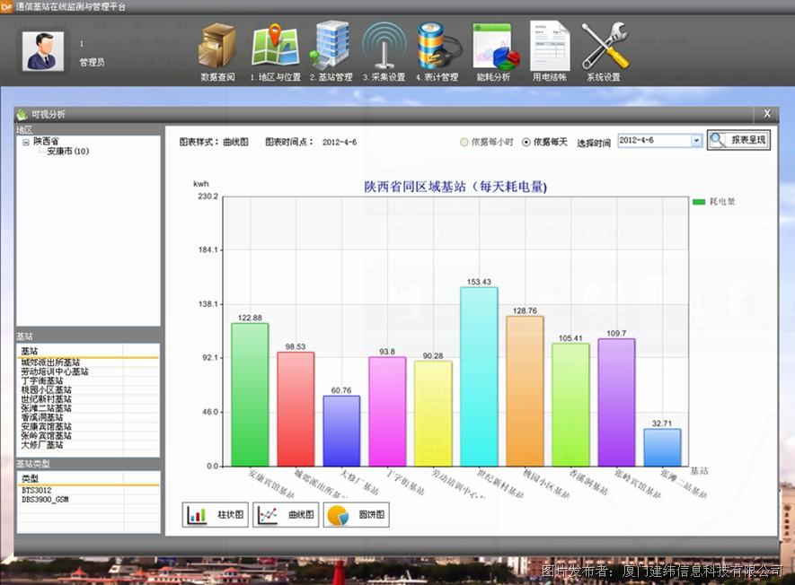This screenshot has height=585, width=795.
Task: Select 依据每天 radio option
Action: click(x=526, y=143)
